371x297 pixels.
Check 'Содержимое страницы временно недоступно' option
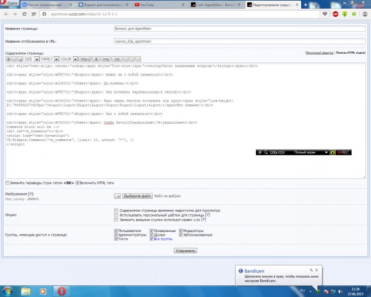tap(116, 210)
